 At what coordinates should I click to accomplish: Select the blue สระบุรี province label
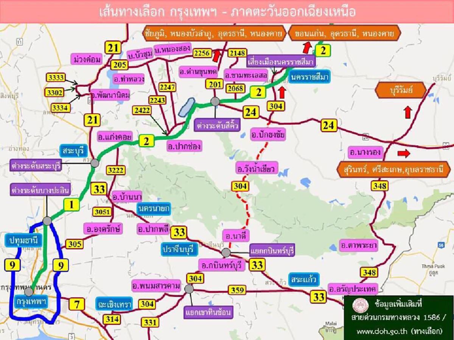click(74, 151)
